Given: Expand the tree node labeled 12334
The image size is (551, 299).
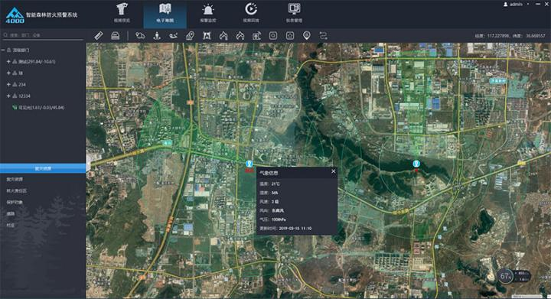Looking at the screenshot, I should pyautogui.click(x=8, y=96).
